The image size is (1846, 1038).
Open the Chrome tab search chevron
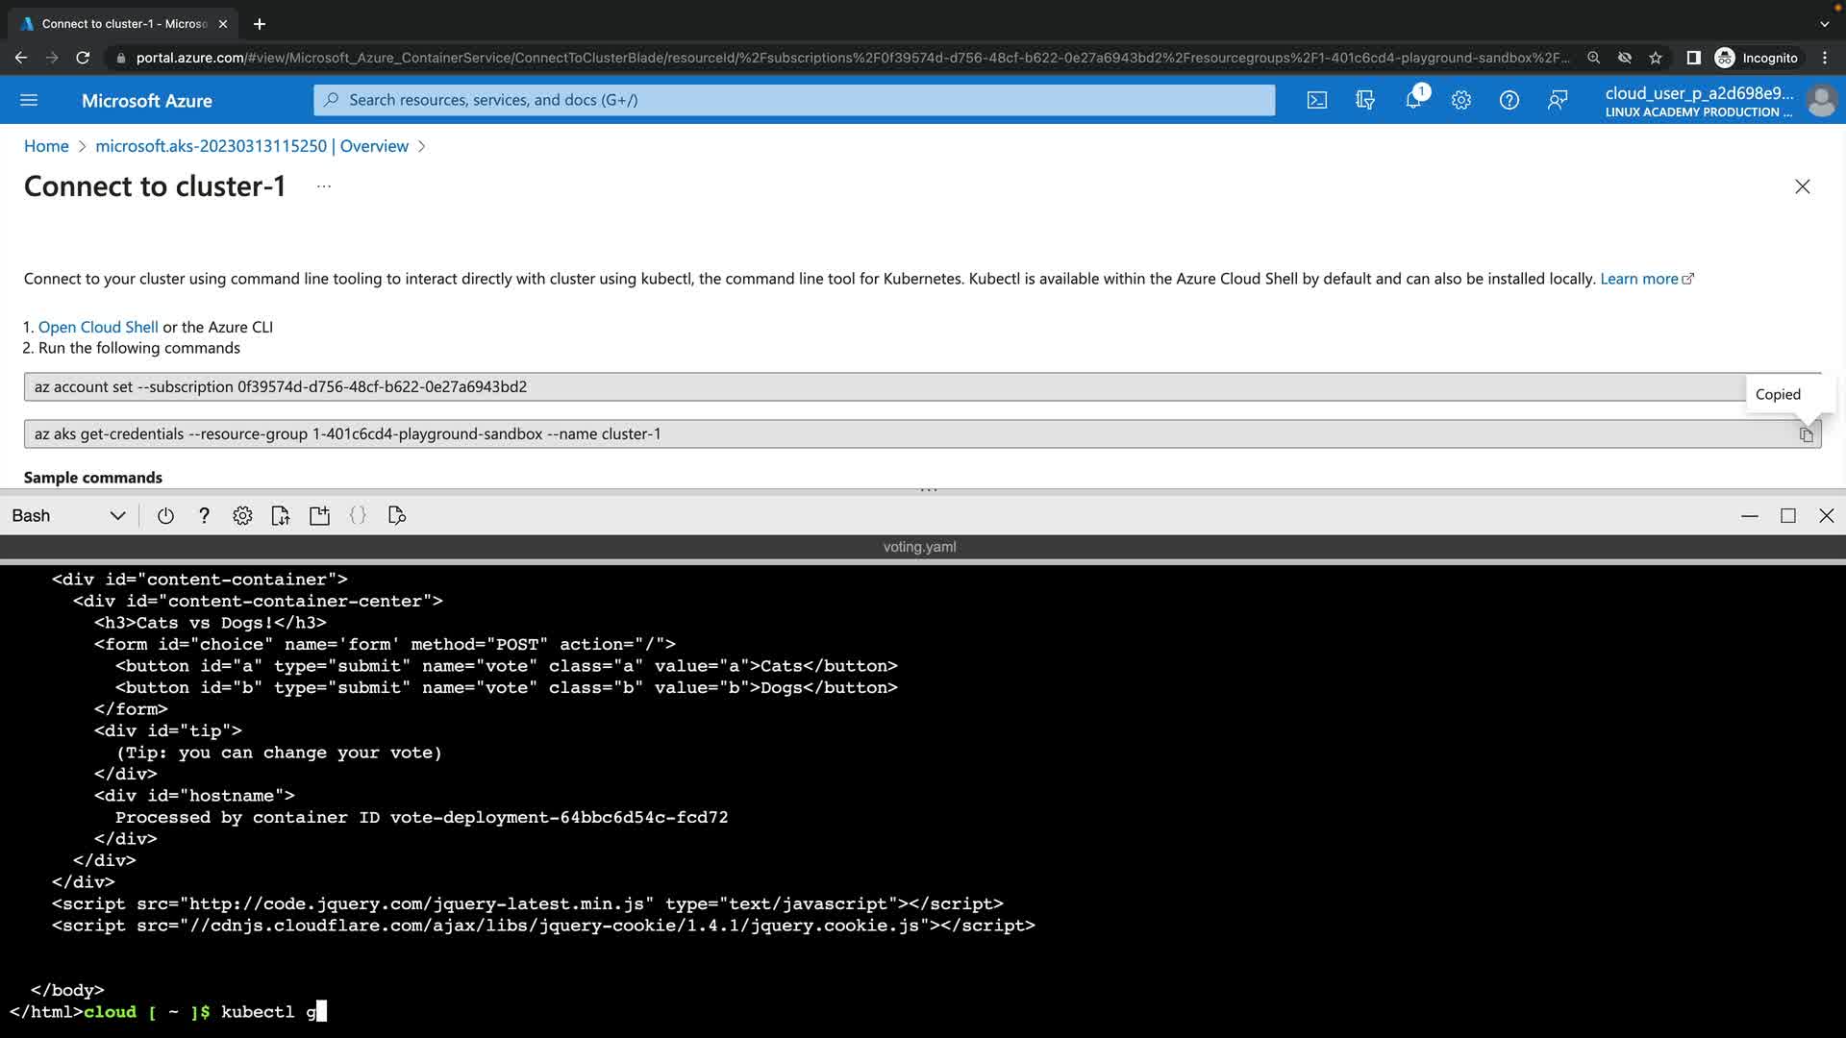(1824, 24)
